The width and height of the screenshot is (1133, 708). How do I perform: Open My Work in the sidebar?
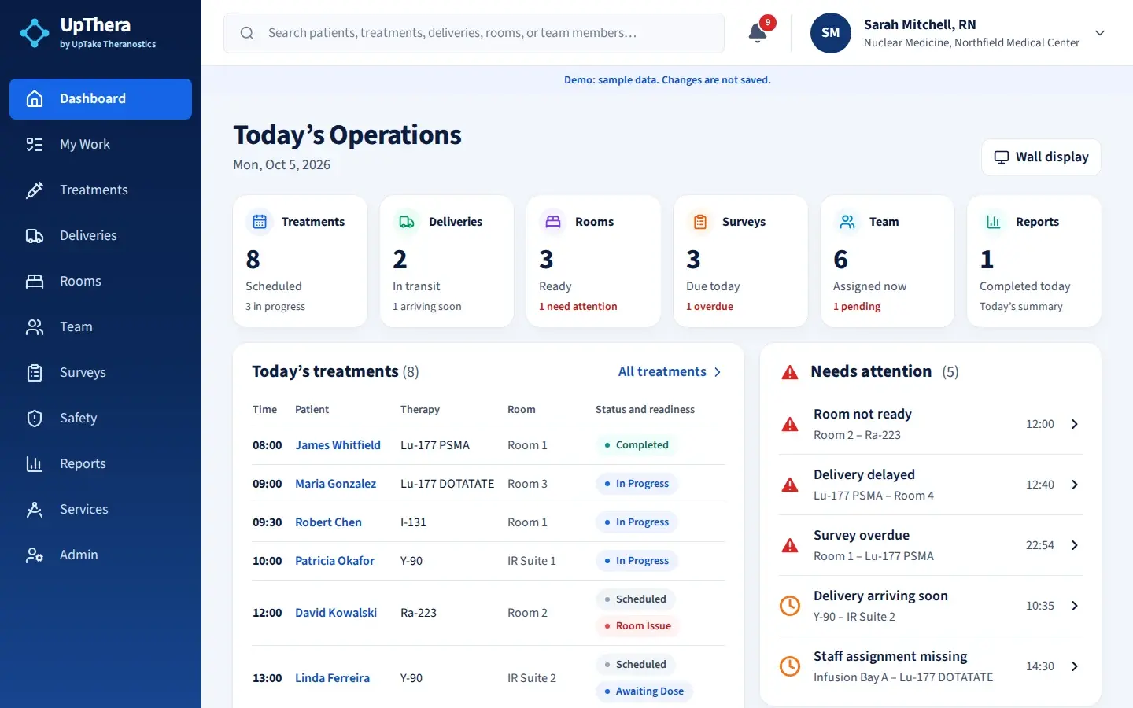coord(101,145)
